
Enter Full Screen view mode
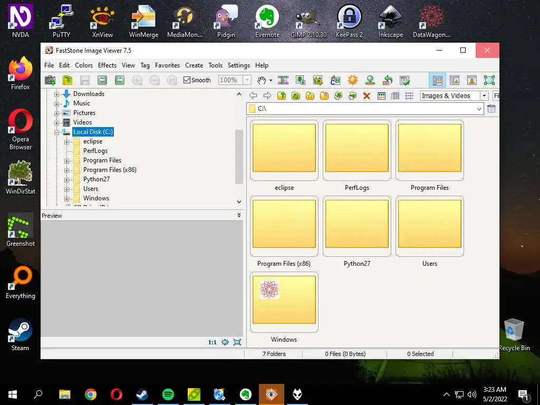[x=489, y=80]
